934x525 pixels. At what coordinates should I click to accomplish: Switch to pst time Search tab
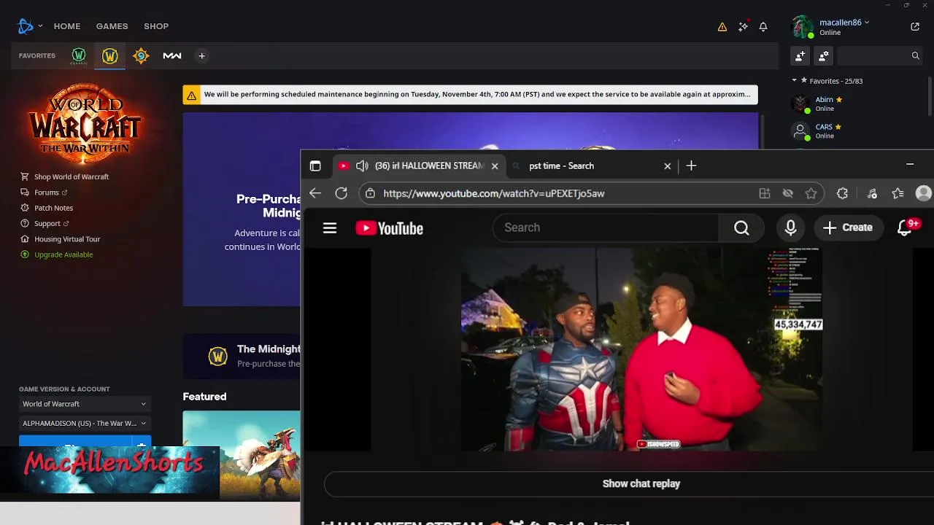tap(562, 166)
